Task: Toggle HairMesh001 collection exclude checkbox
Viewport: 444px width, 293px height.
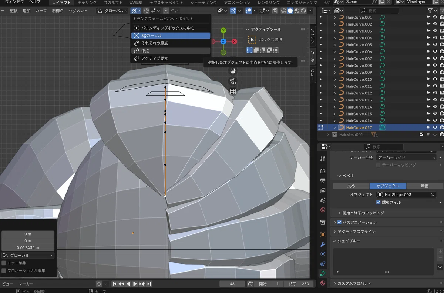Action: [x=421, y=134]
